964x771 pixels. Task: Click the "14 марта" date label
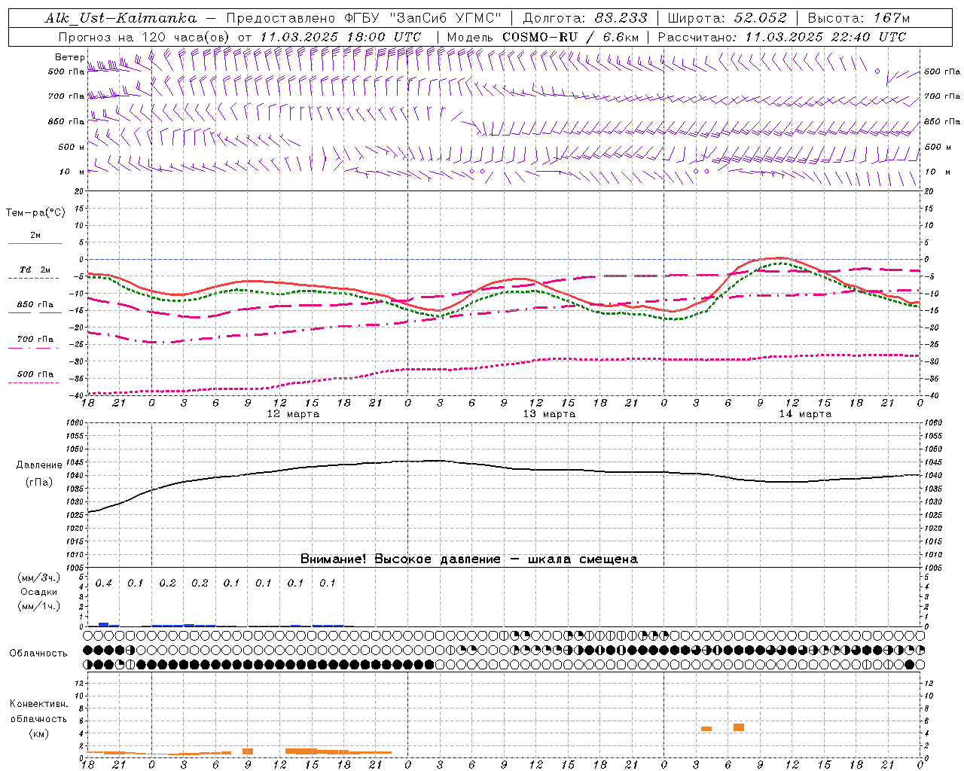pos(805,414)
